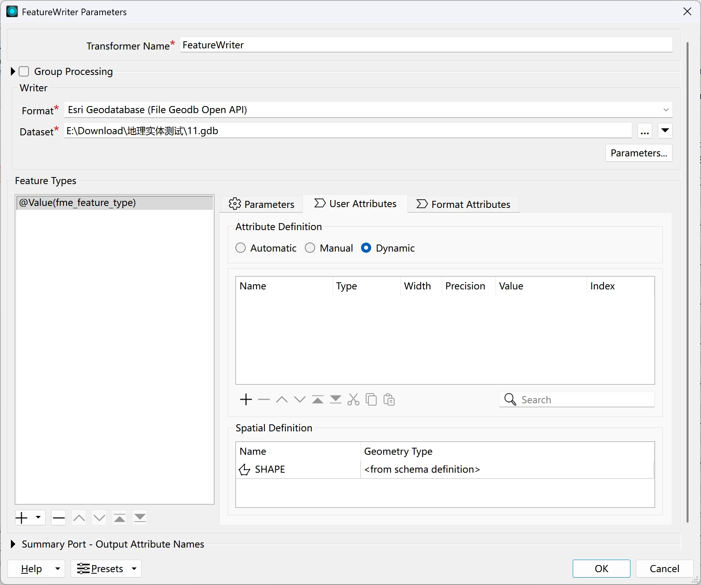Close the FeatureWriter Parameters window

point(687,12)
